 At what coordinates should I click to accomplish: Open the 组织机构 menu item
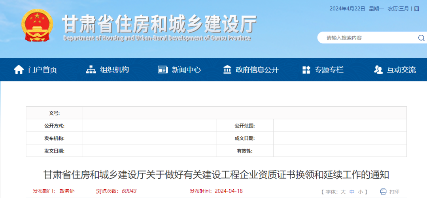pyautogui.click(x=114, y=70)
